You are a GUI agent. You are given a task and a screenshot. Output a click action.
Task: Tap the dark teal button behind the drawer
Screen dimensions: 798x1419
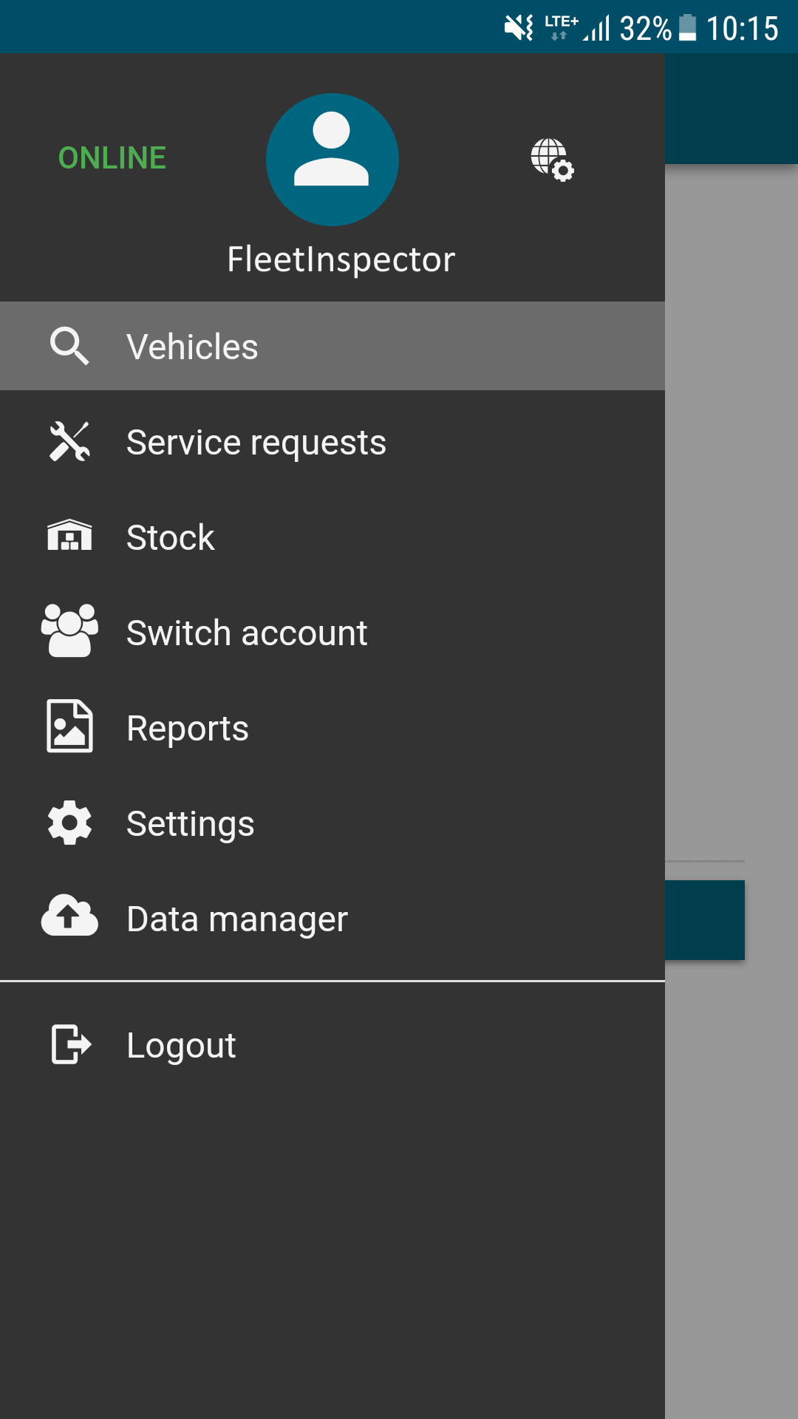tap(705, 920)
